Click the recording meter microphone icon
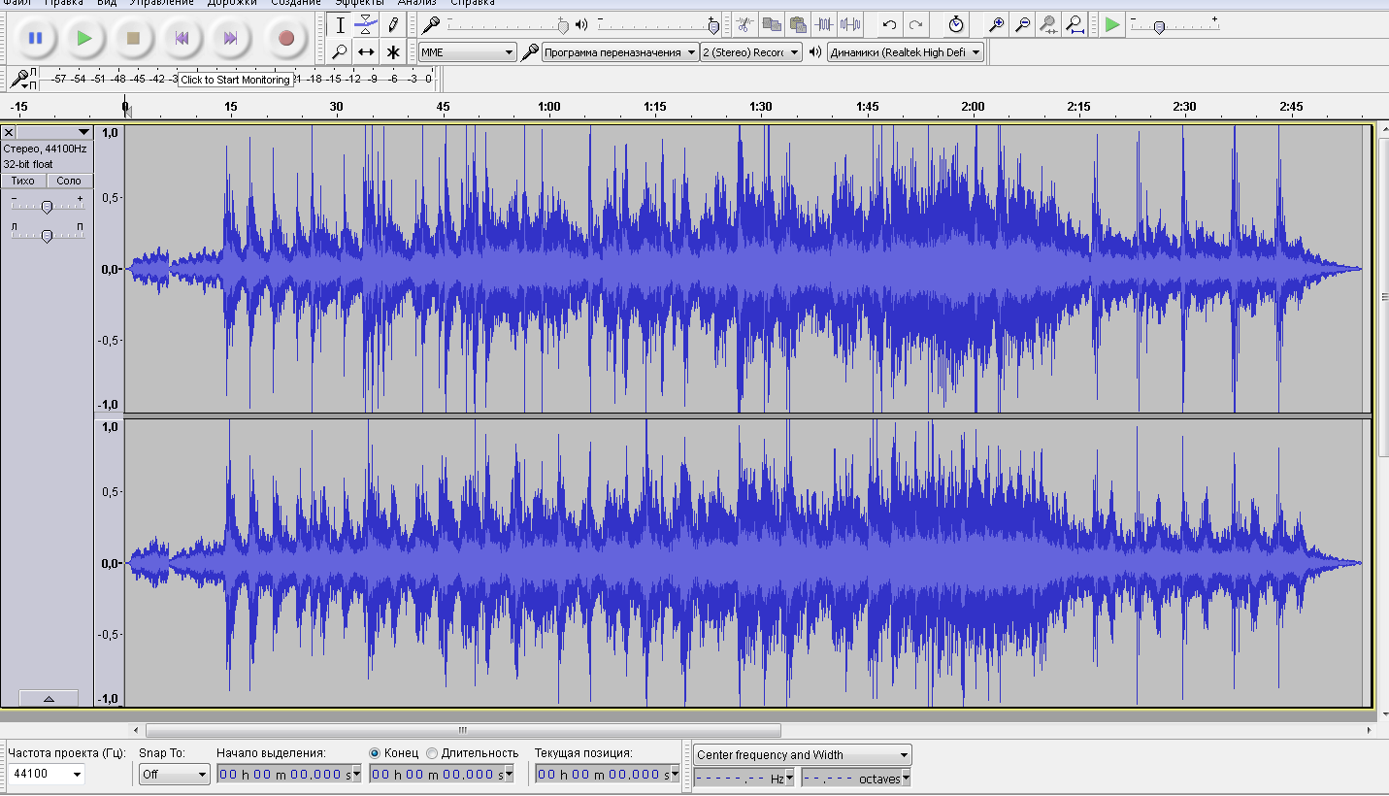This screenshot has width=1389, height=796. click(x=19, y=79)
